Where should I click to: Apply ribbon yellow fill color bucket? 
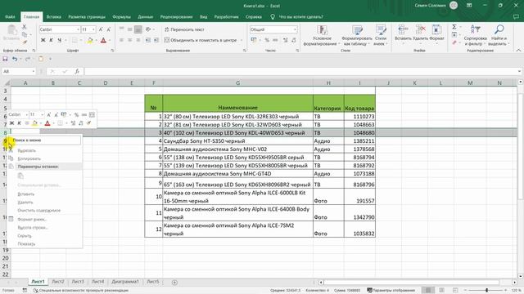pyautogui.click(x=89, y=40)
